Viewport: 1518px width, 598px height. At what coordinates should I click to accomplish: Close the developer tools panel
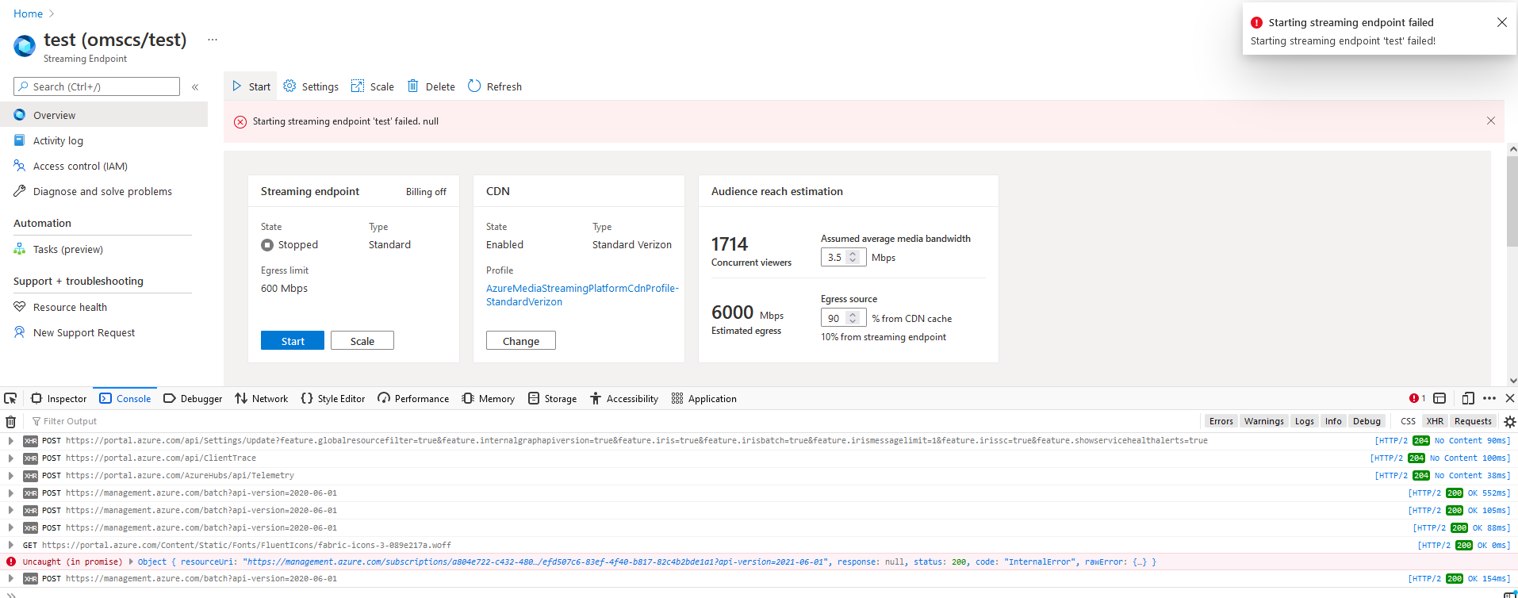pyautogui.click(x=1509, y=398)
